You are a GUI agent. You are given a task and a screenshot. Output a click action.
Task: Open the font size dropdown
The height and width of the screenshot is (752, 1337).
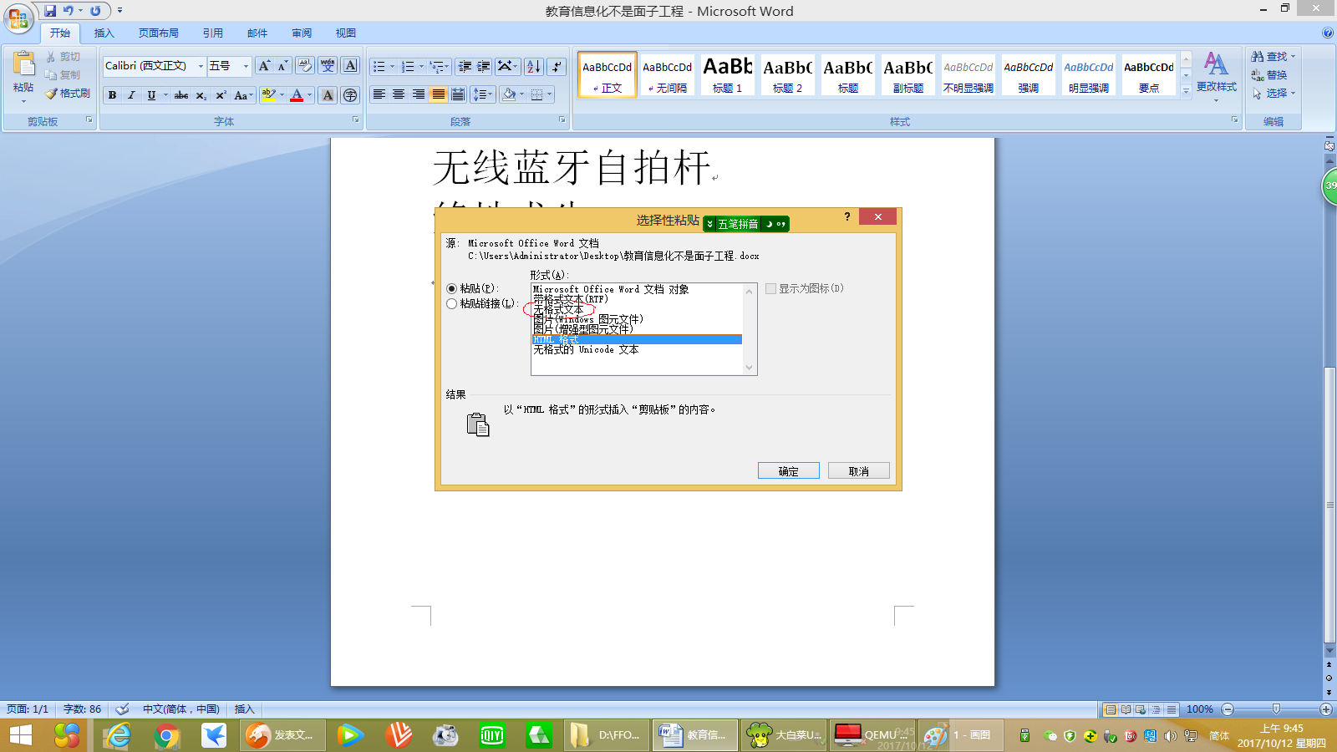pyautogui.click(x=246, y=65)
